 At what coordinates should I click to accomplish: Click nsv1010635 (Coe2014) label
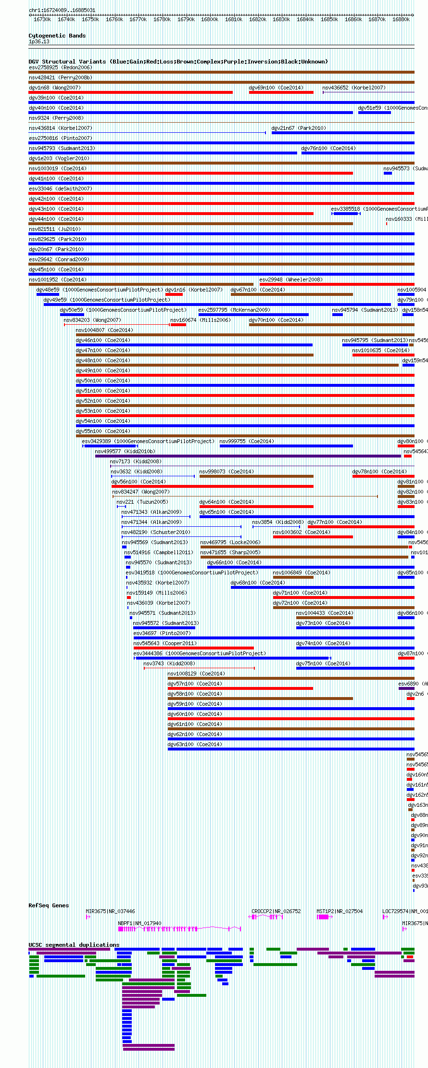tap(381, 351)
